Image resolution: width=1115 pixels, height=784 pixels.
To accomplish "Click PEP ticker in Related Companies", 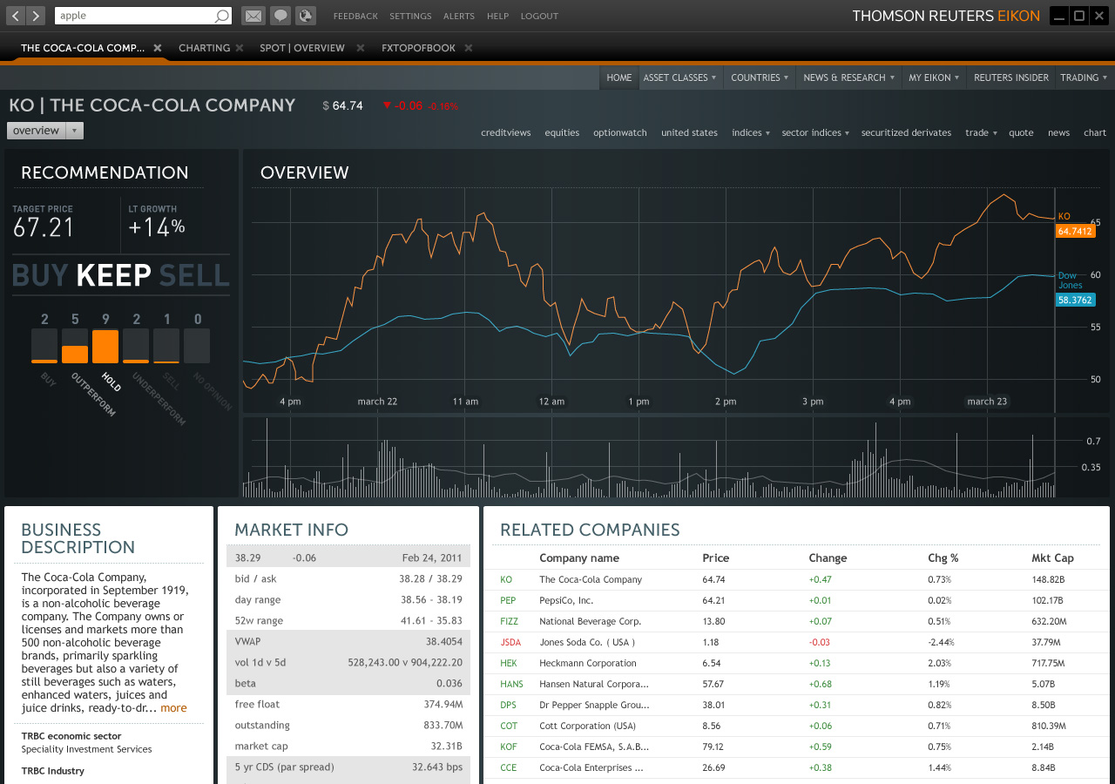I will coord(508,600).
